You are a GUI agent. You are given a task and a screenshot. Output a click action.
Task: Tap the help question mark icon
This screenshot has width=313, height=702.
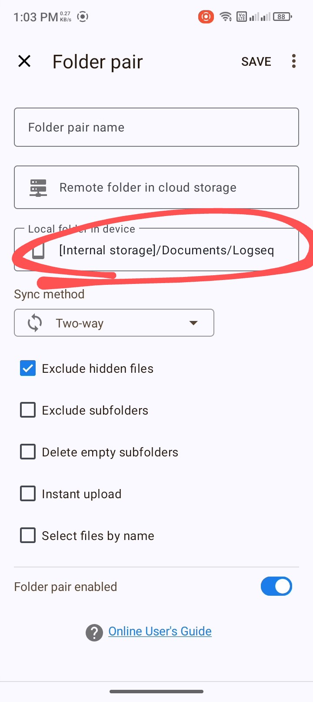pos(94,632)
